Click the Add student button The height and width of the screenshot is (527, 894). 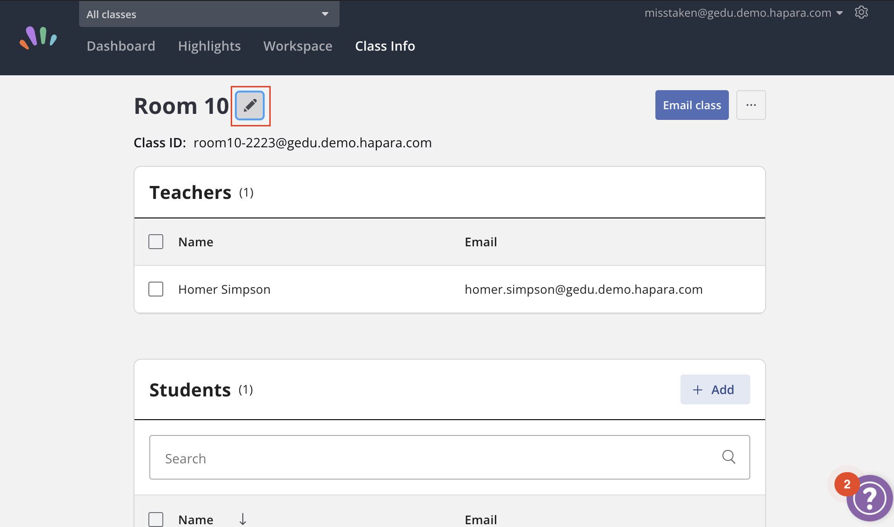[x=715, y=389]
